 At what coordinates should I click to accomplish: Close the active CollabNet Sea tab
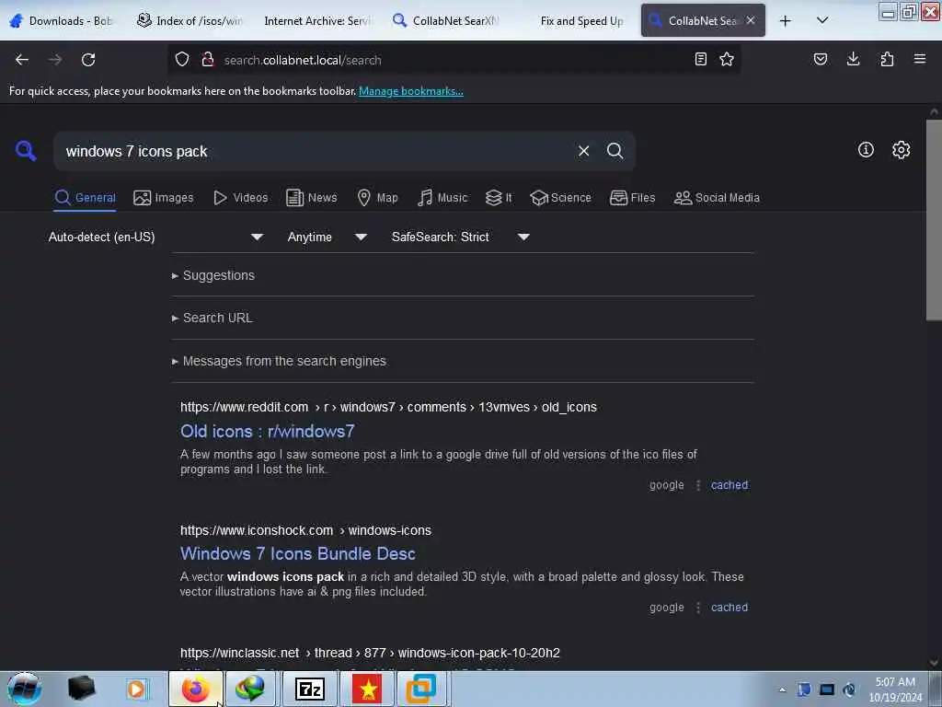coord(751,20)
